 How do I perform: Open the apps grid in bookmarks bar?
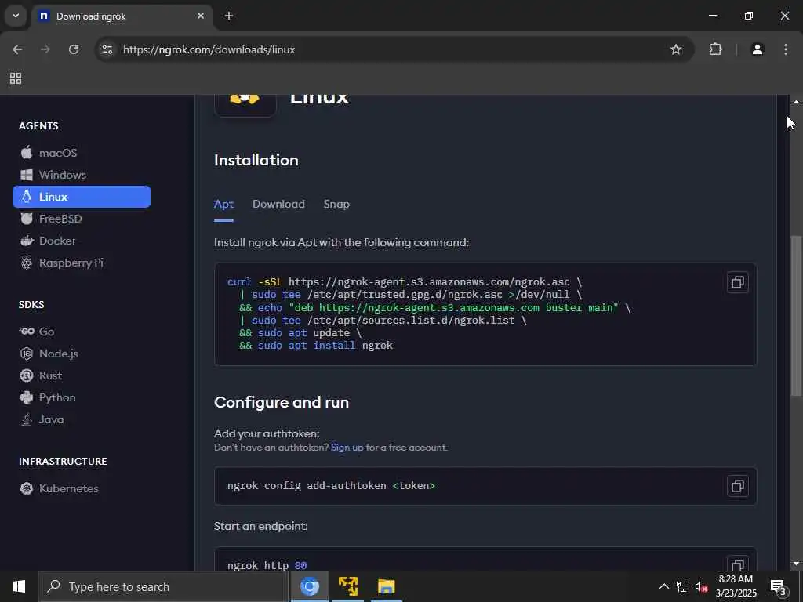point(16,78)
